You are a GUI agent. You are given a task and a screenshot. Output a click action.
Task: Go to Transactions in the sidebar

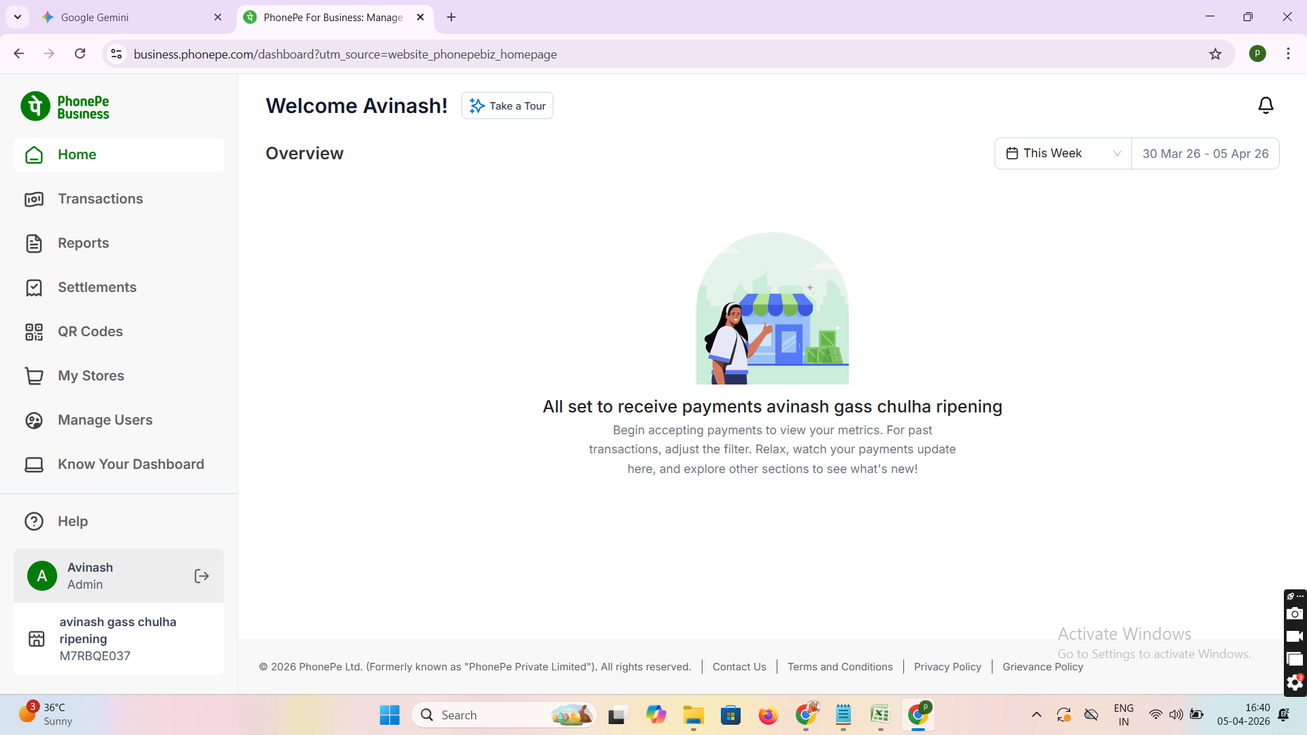118,199
